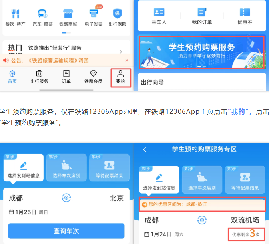Tap the 汽车·船票 bus ticket icon
This screenshot has width=269, height=244.
pos(42,14)
